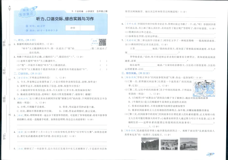
Task: Click the header text 五年级上册
Action: (102, 11)
